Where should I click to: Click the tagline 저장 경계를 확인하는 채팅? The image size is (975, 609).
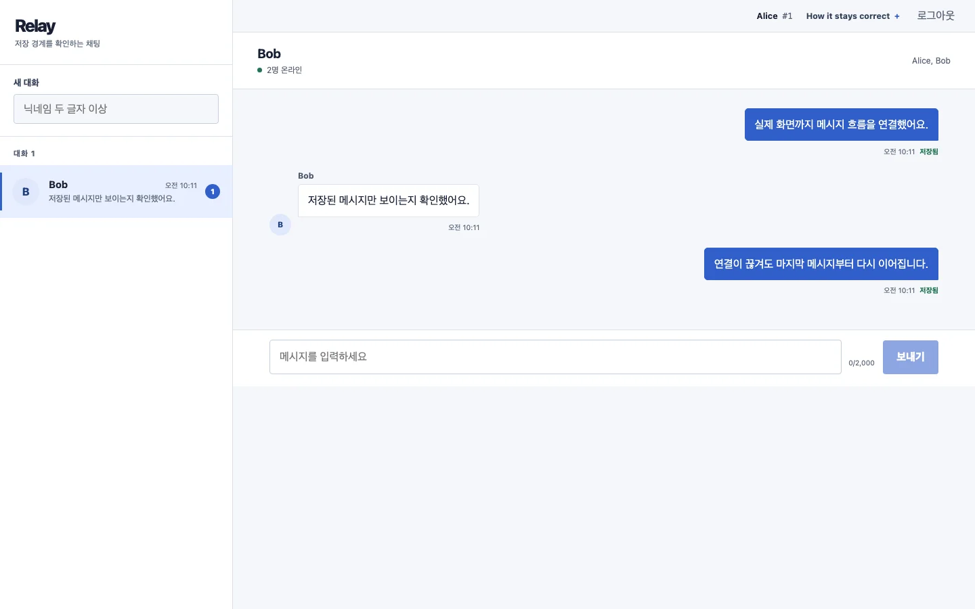click(x=58, y=43)
